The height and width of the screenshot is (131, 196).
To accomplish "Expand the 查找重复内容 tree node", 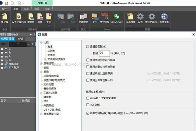I will [41, 114].
